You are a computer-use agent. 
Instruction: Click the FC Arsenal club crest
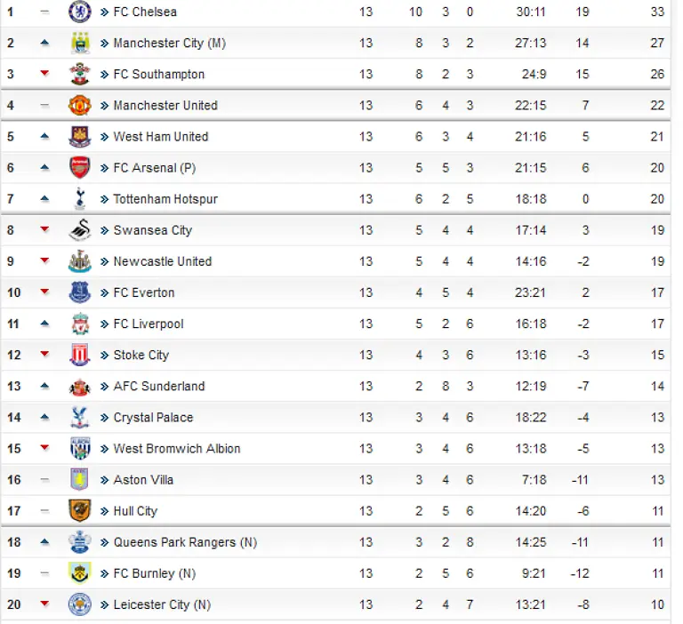(80, 168)
